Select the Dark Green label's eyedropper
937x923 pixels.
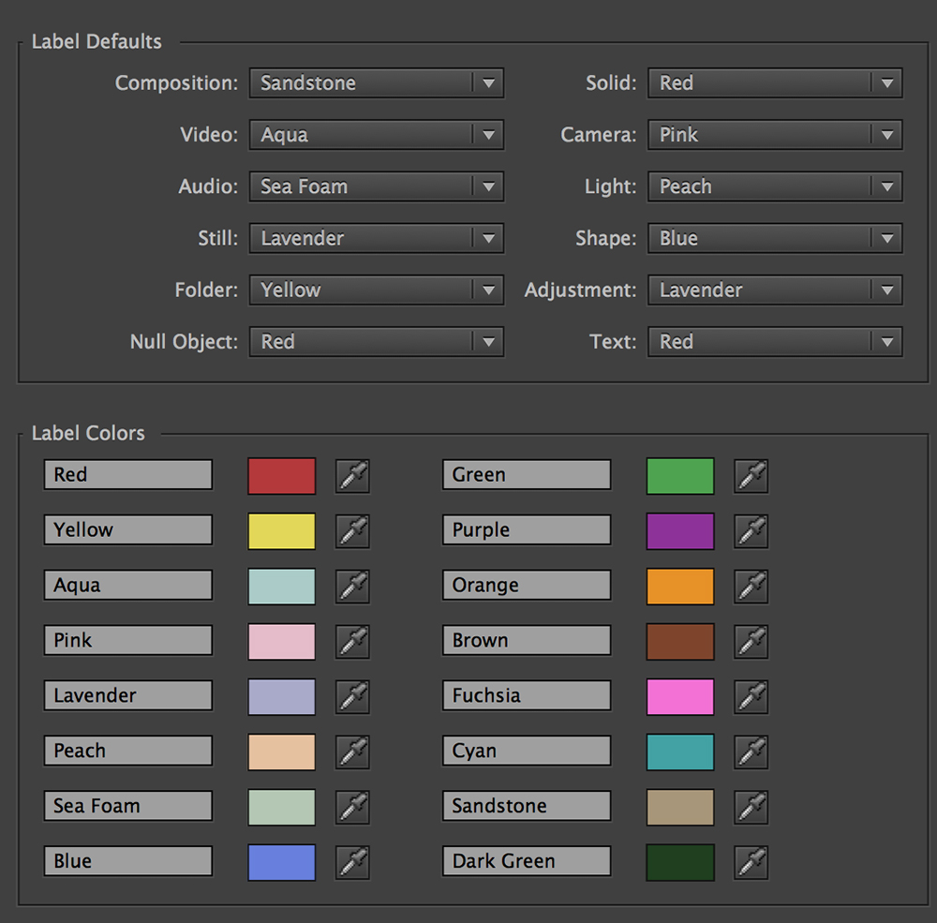click(751, 862)
